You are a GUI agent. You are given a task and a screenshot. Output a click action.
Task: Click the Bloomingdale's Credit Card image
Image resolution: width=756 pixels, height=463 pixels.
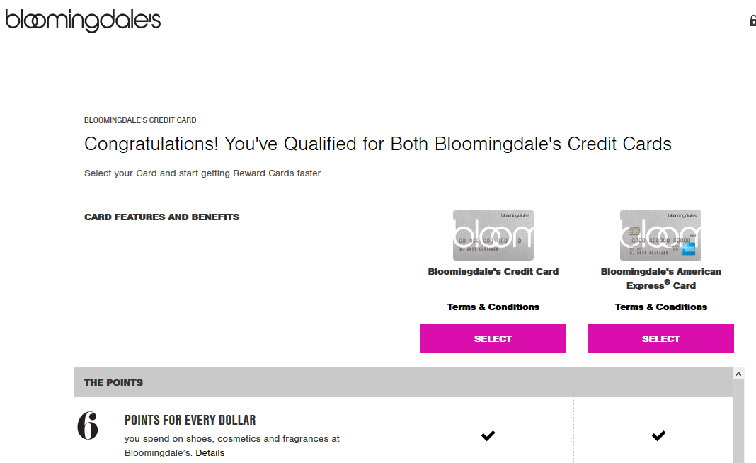(493, 235)
